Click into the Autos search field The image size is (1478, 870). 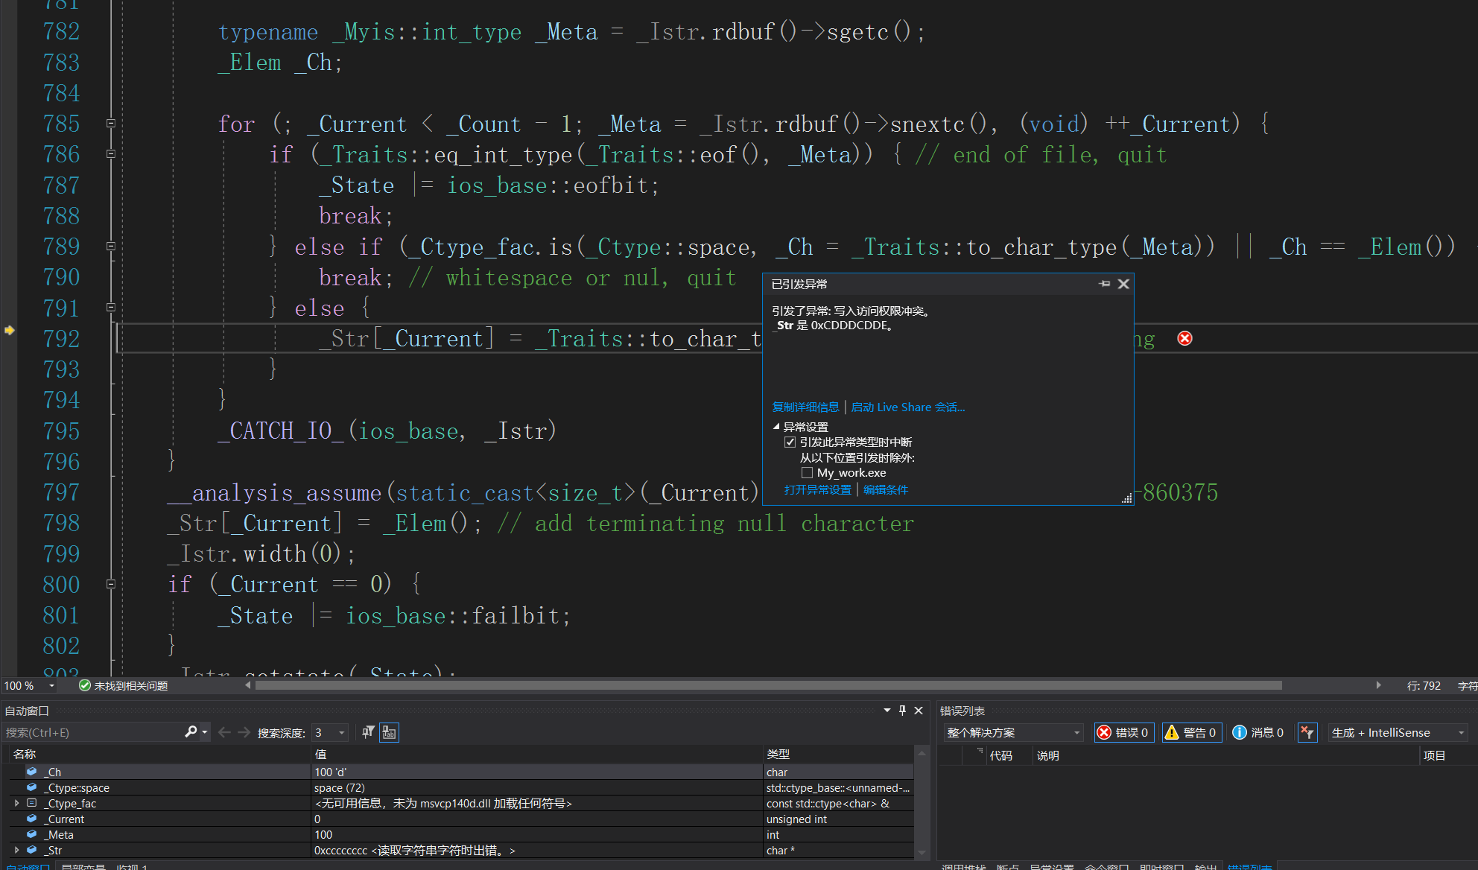coord(93,733)
